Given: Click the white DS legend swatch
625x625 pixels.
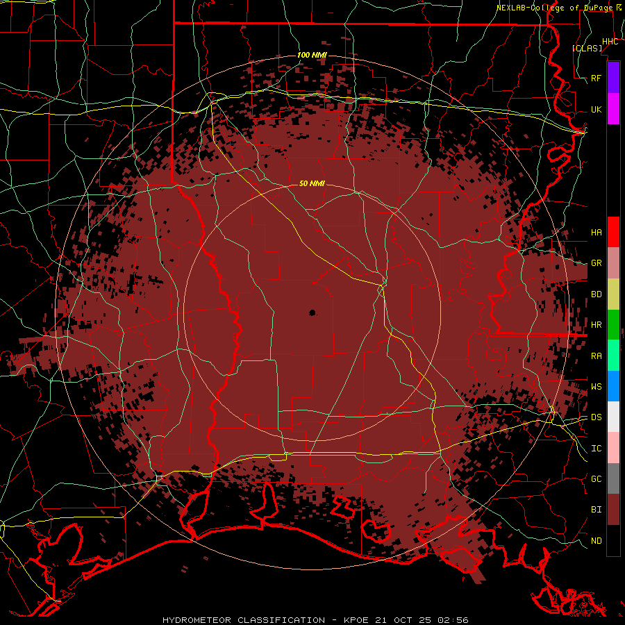Looking at the screenshot, I should coord(613,417).
